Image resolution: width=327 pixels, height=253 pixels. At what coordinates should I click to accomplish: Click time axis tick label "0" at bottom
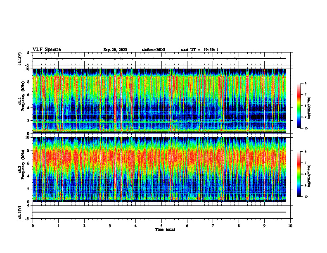click(33, 226)
